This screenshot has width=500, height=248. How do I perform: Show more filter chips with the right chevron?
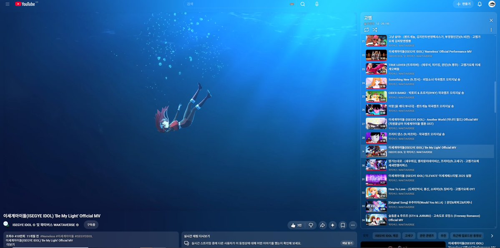[492, 236]
